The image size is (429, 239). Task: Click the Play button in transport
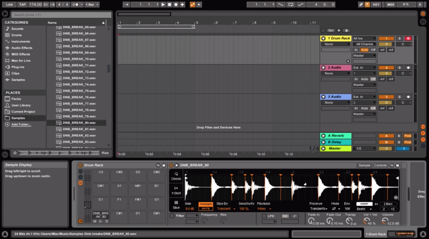163,4
